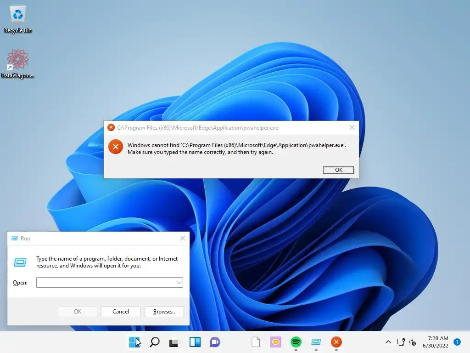Click the 'Type the name of a program' text
Image resolution: width=470 pixels, height=353 pixels.
(x=107, y=262)
